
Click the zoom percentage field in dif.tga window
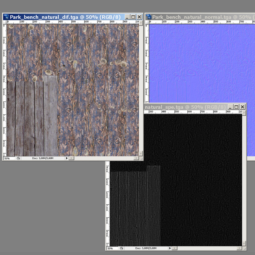tap(9, 158)
